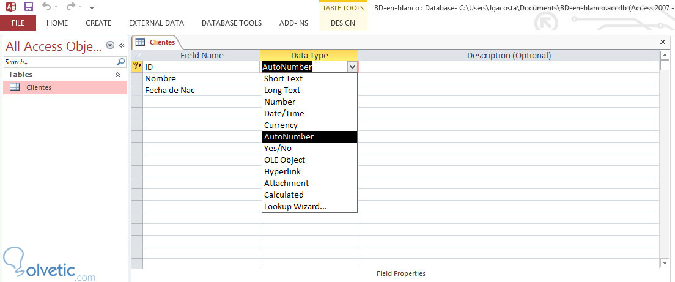Click the Clientes table icon in navigation pane
The height and width of the screenshot is (282, 675).
pos(15,87)
